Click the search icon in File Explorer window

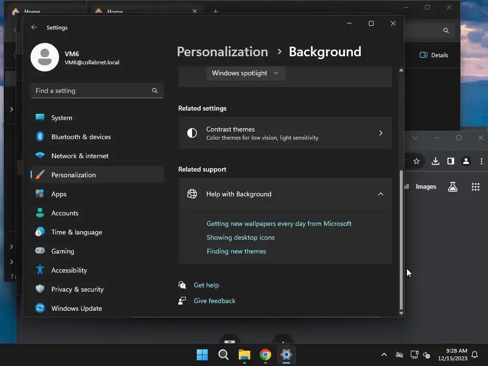pos(446,30)
